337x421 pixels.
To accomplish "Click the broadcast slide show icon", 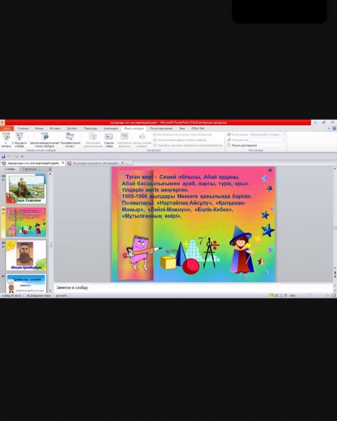I will point(44,137).
